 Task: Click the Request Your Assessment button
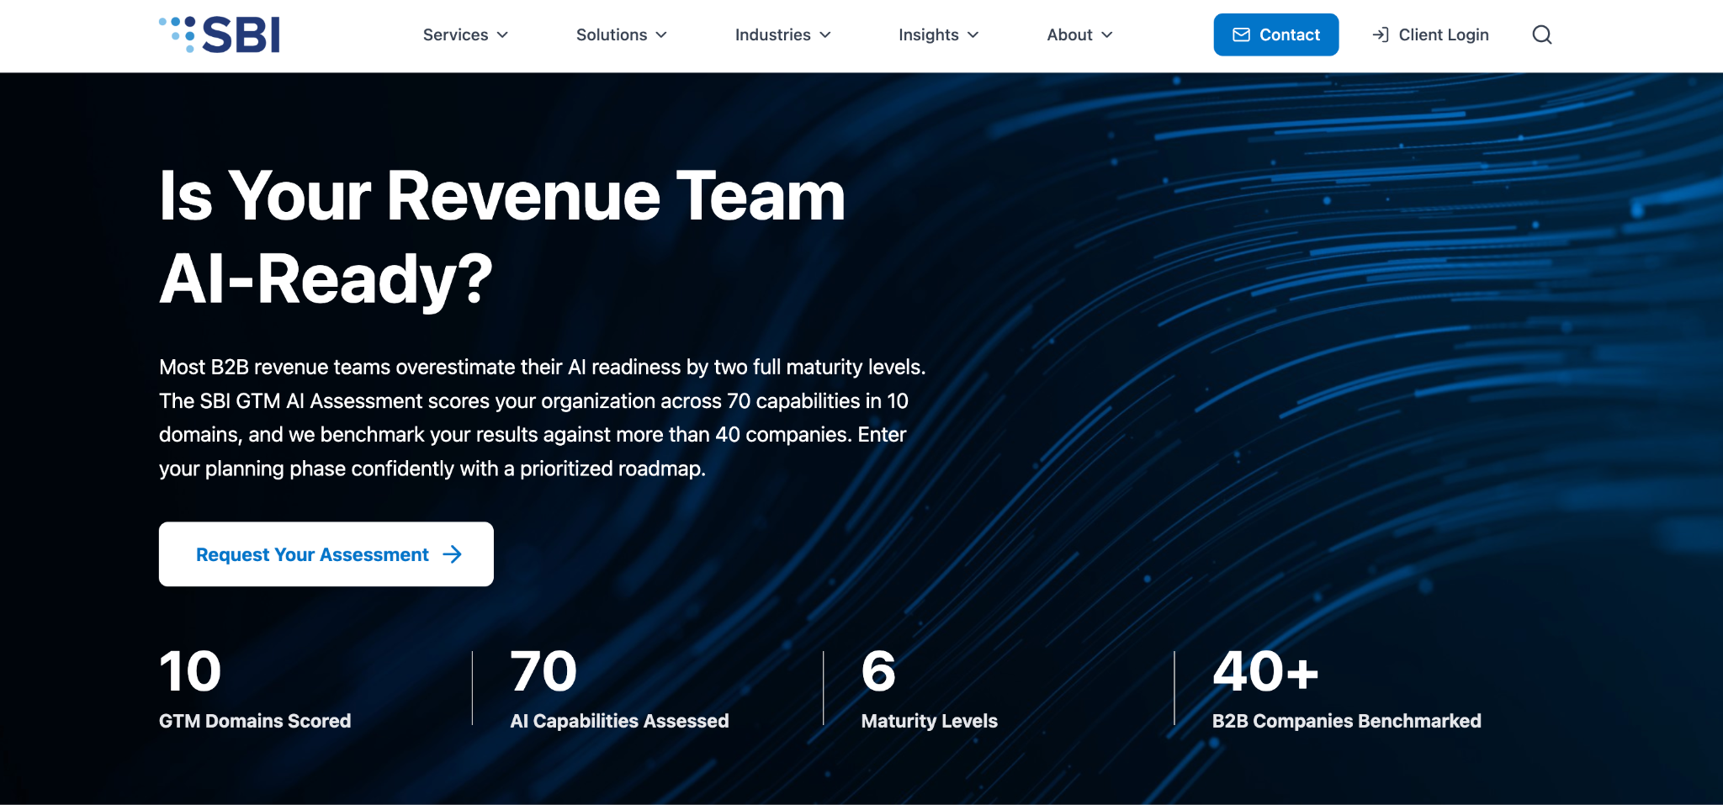pyautogui.click(x=326, y=554)
